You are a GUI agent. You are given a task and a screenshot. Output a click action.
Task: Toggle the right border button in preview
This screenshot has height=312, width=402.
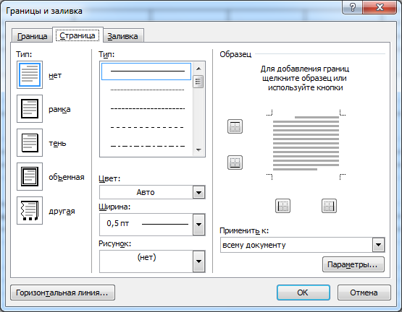click(329, 206)
